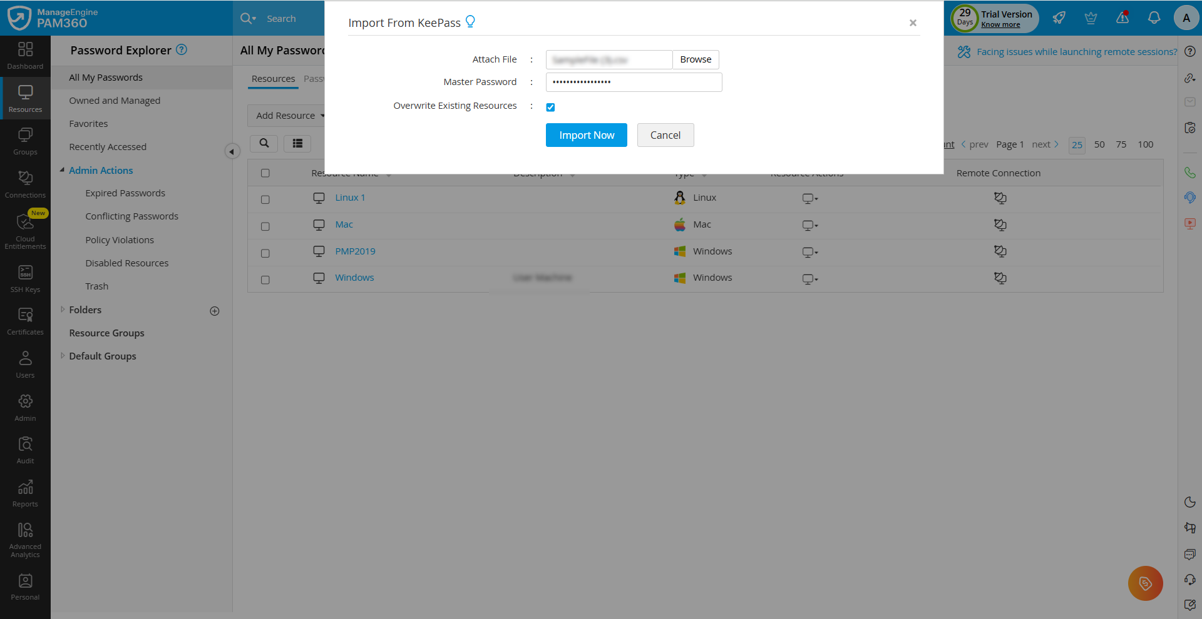Click the search magnifier button in toolbar
The image size is (1202, 619).
tap(264, 143)
